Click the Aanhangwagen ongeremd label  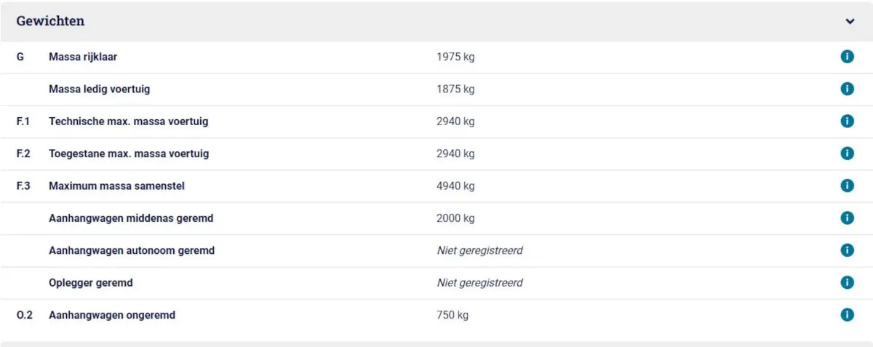click(112, 315)
